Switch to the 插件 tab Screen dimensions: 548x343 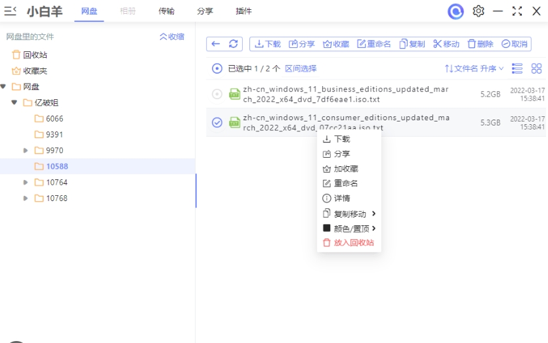point(243,11)
